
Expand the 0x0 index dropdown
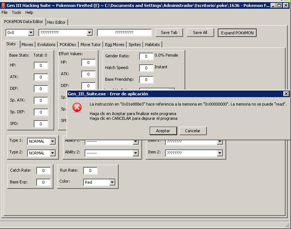tap(31, 33)
